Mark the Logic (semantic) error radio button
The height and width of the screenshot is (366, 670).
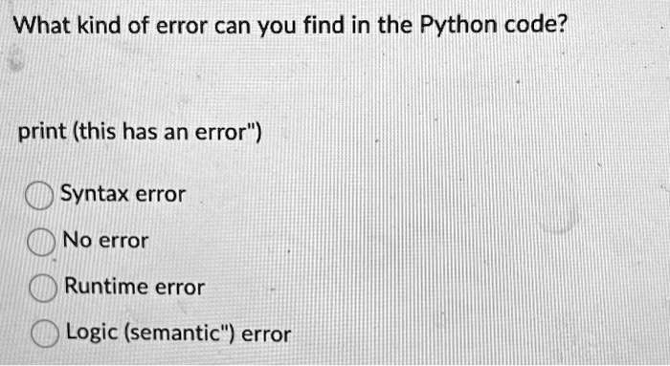click(45, 334)
